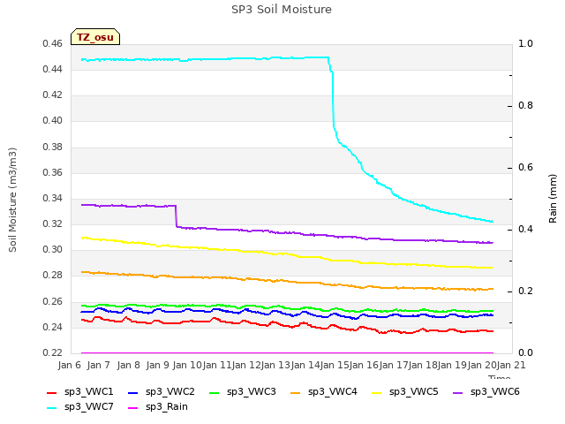This screenshot has height=424, width=565.
Task: Click blue swatch beside sp3_VWC2
Action: click(133, 393)
